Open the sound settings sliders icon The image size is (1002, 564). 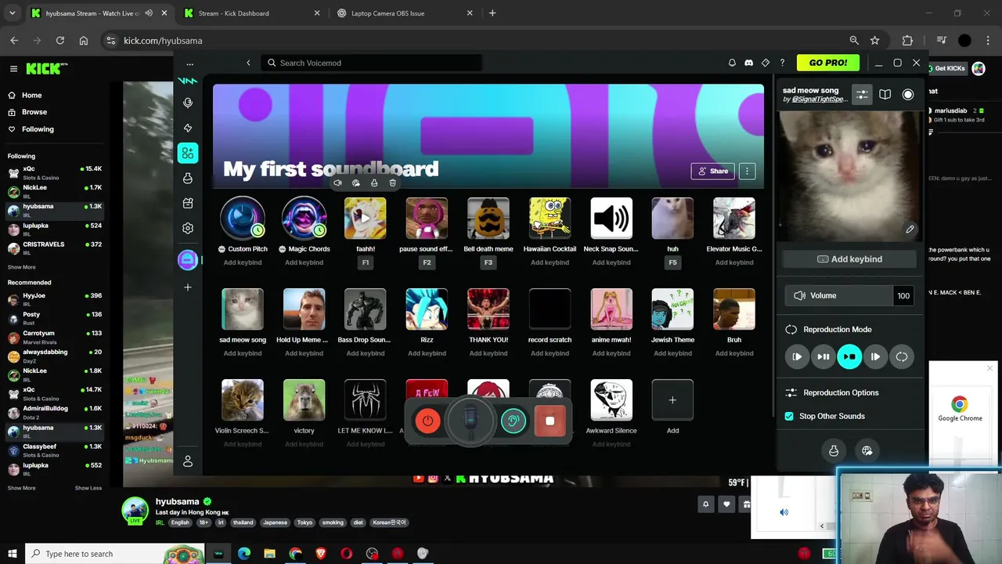862,94
